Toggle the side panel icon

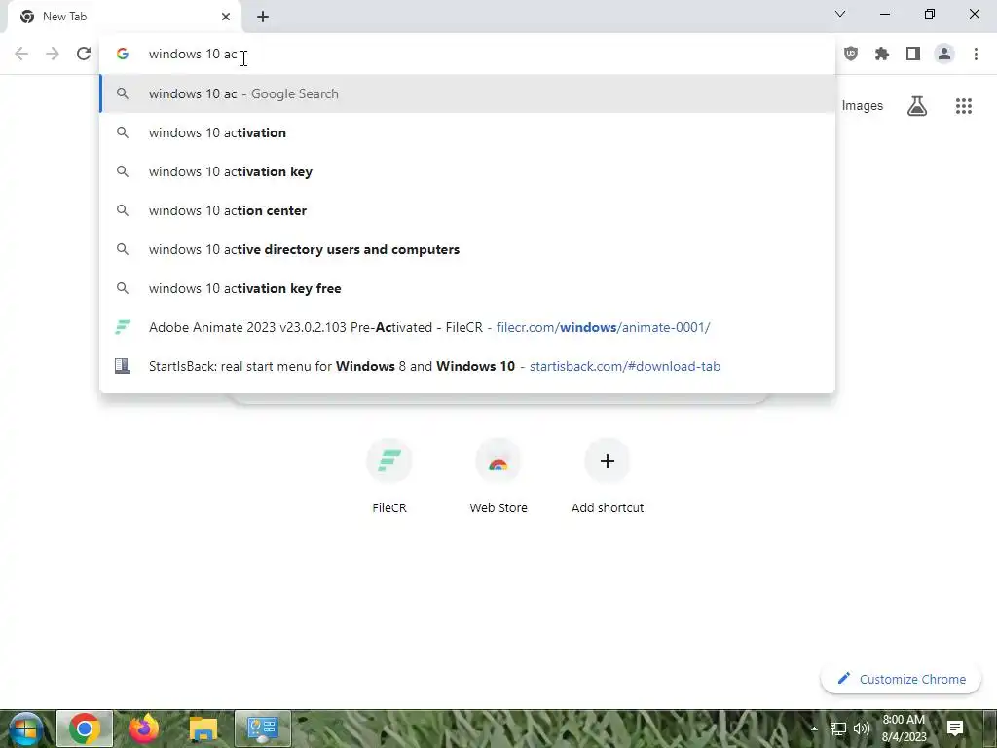coord(912,54)
